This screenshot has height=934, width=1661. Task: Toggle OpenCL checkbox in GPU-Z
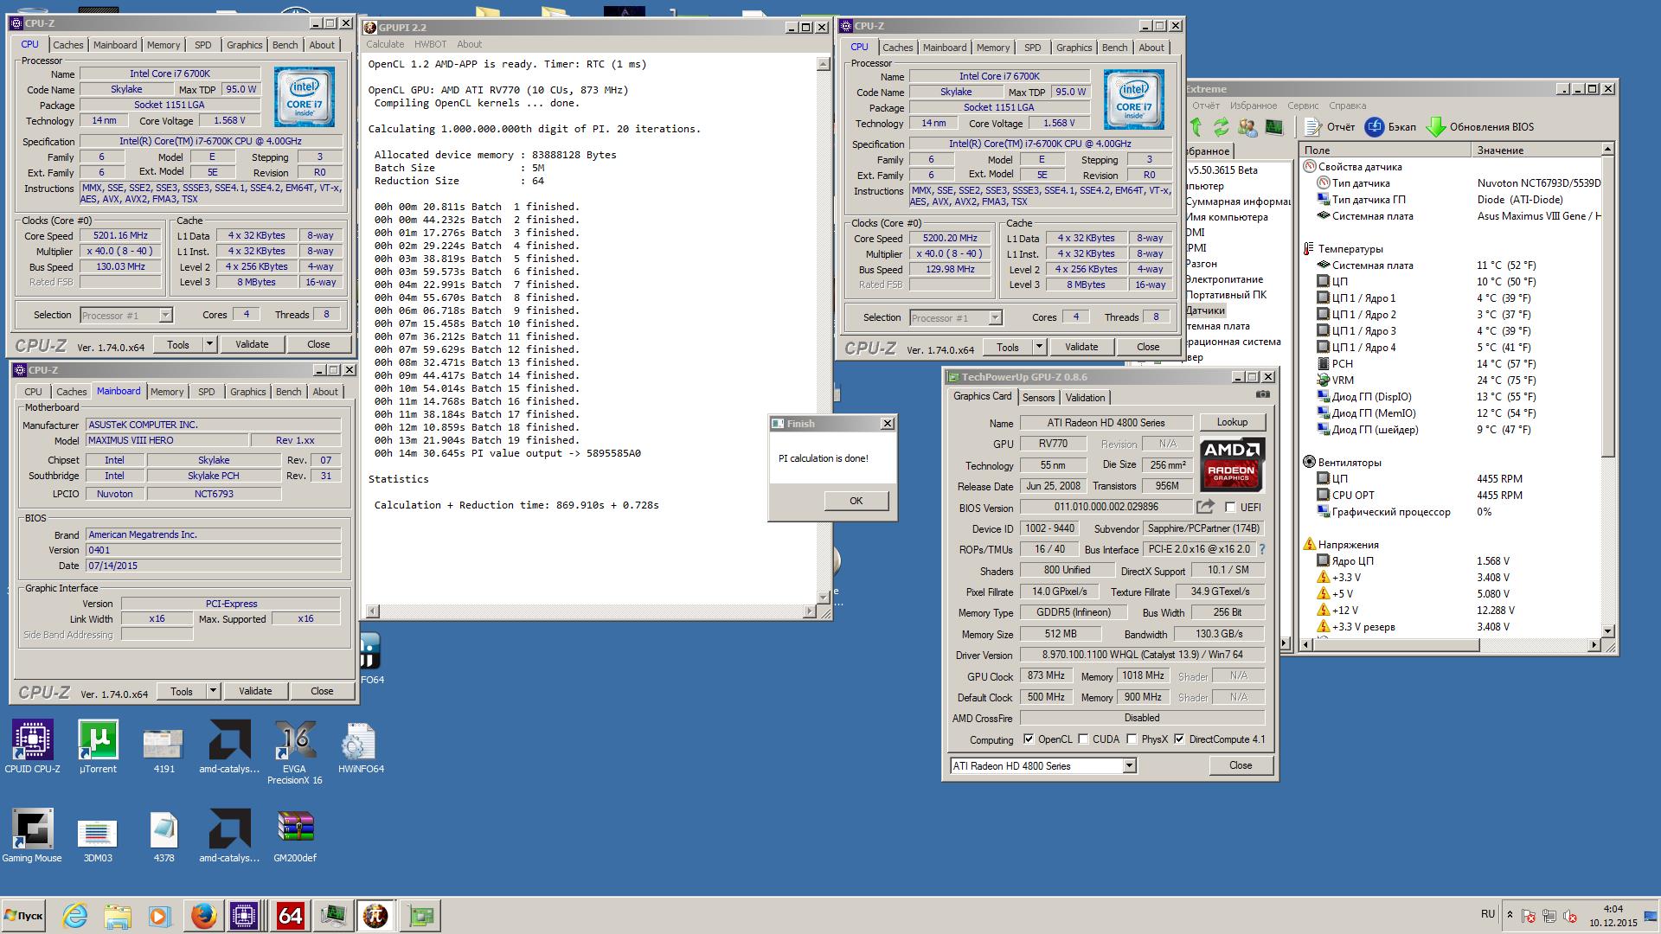click(x=1028, y=739)
